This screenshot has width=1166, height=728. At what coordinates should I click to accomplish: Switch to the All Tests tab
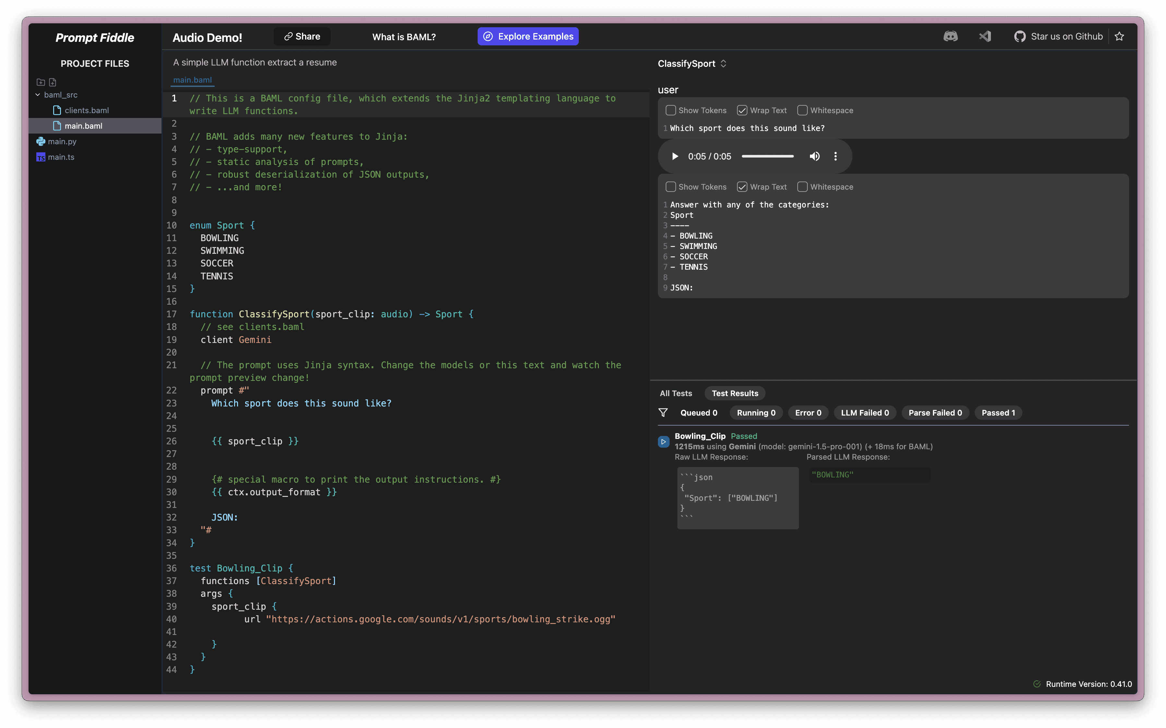point(676,393)
